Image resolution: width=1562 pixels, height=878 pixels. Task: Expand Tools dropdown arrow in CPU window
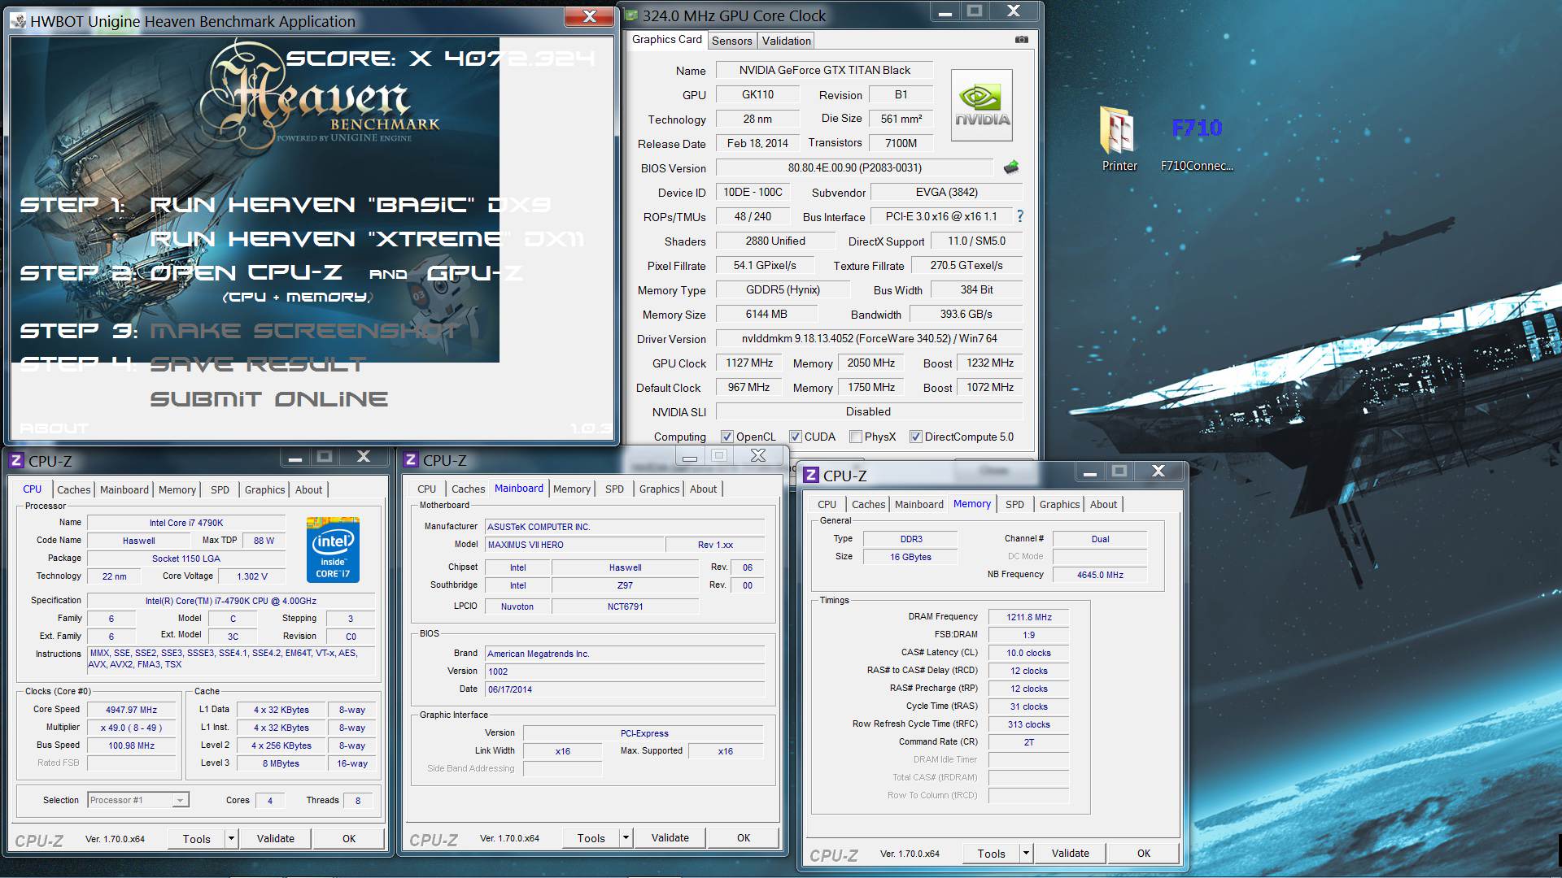(232, 838)
